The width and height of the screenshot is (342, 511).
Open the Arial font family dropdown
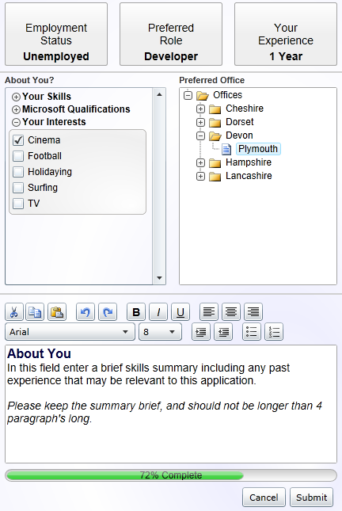tap(70, 332)
